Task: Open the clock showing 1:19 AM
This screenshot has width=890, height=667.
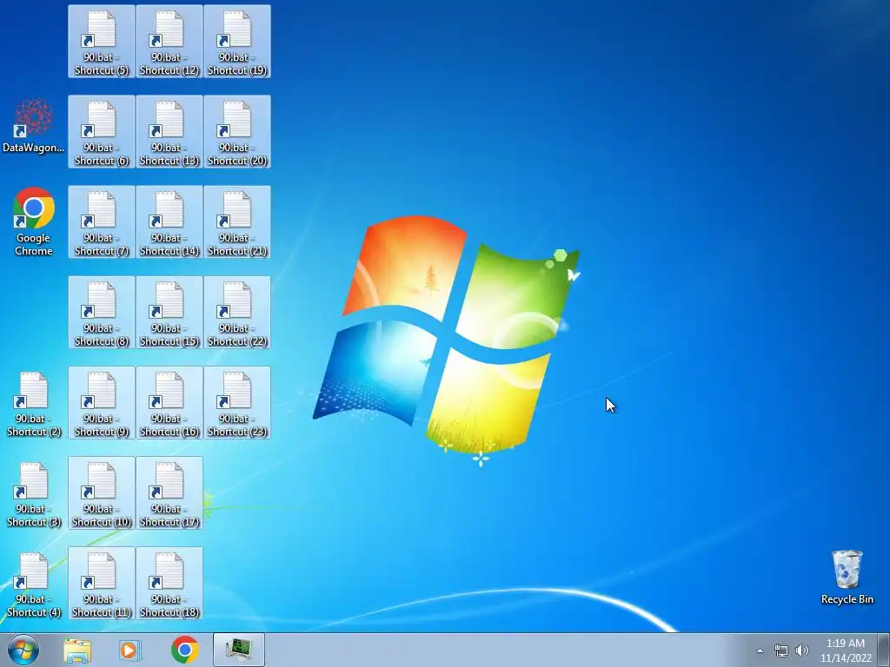Action: point(845,650)
